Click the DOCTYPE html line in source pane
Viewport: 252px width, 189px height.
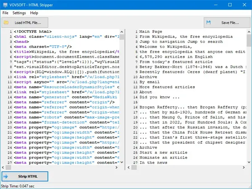point(33,31)
